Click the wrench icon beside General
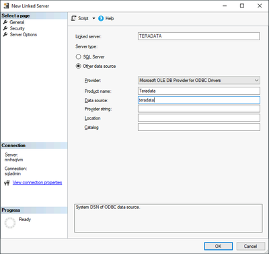The image size is (269, 254). 5,22
